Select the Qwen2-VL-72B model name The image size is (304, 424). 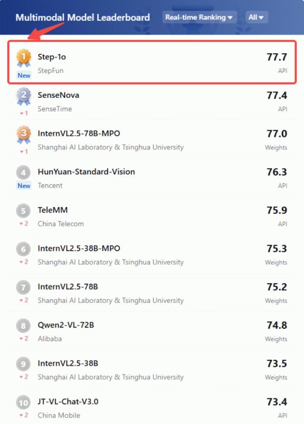pos(66,325)
